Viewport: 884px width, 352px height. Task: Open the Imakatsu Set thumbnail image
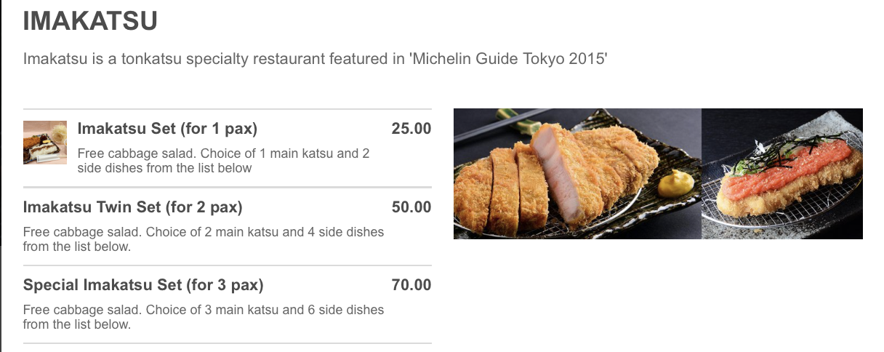pyautogui.click(x=45, y=143)
